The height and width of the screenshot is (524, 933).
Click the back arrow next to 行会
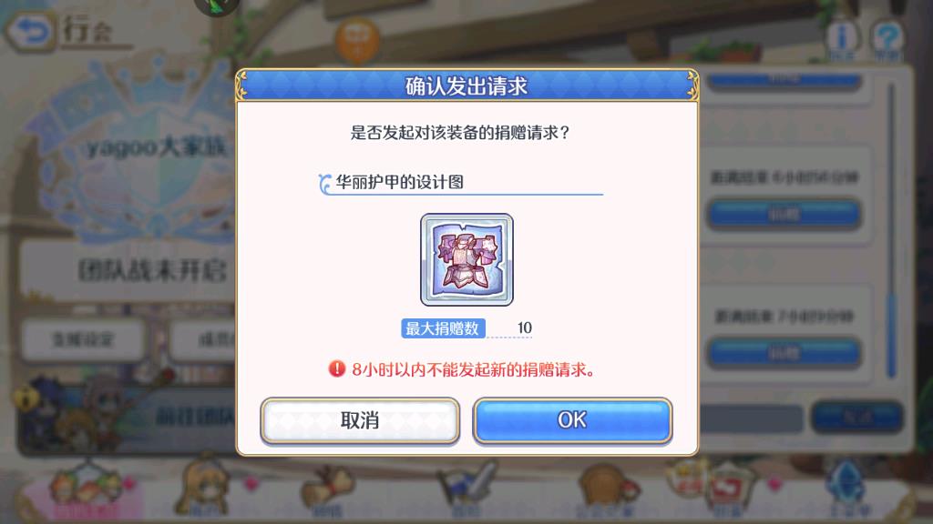[x=30, y=31]
